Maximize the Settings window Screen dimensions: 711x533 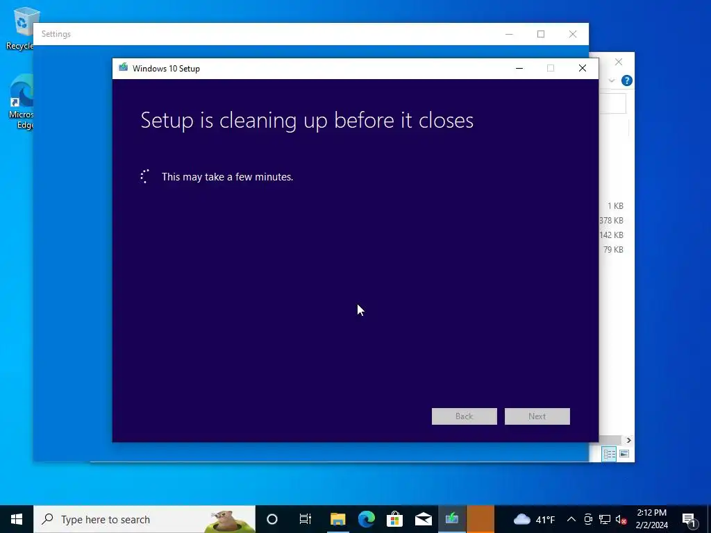click(x=540, y=34)
